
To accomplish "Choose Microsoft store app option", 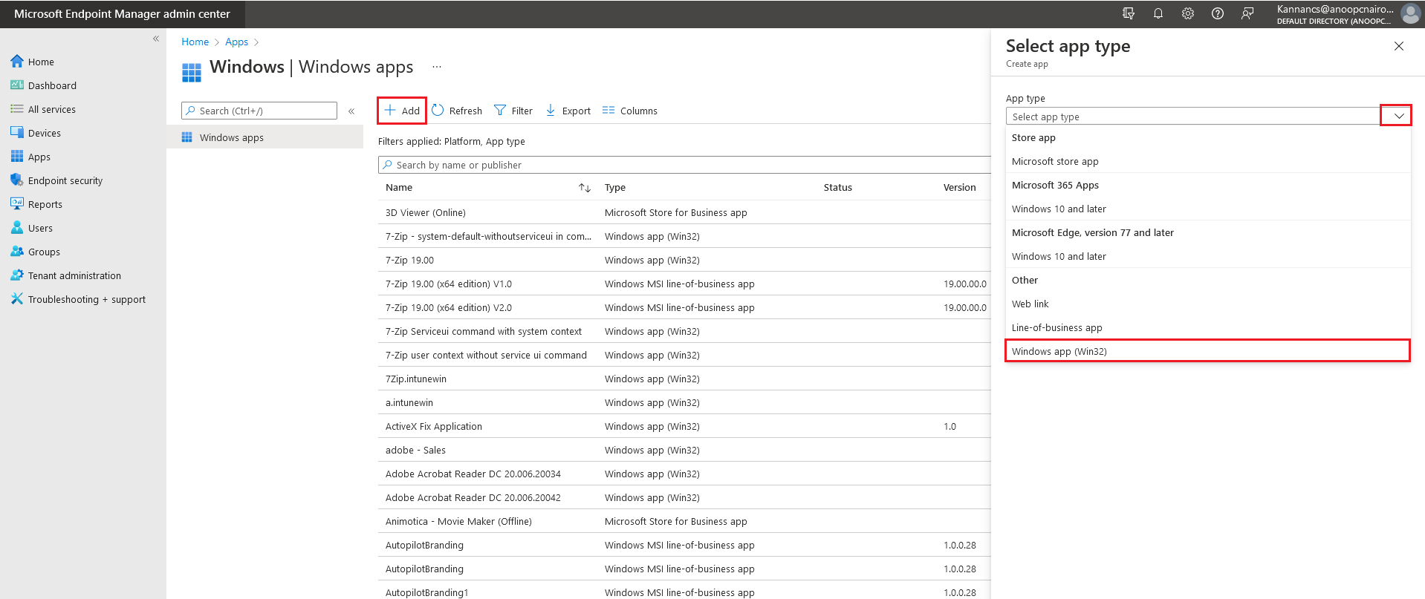I will [1208, 161].
